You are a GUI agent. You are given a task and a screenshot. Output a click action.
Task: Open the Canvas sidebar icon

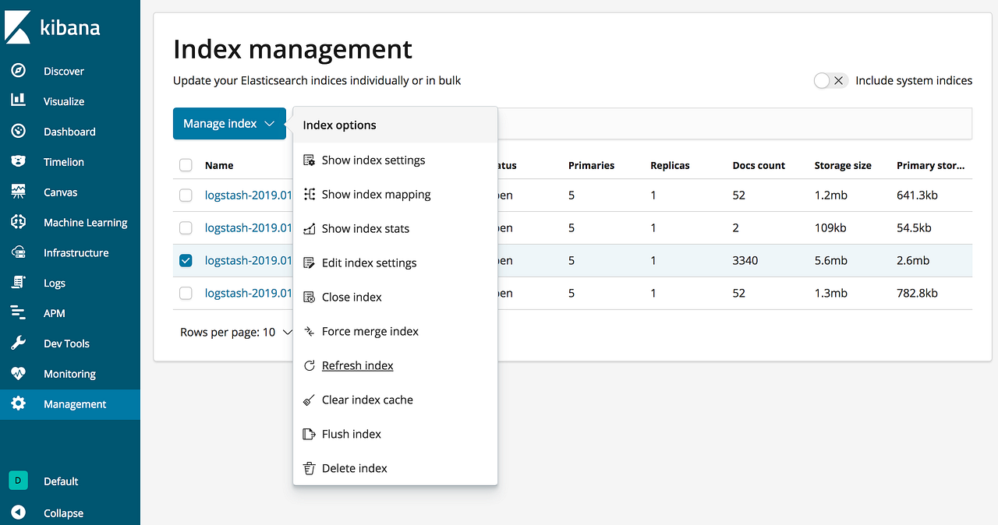tap(18, 192)
